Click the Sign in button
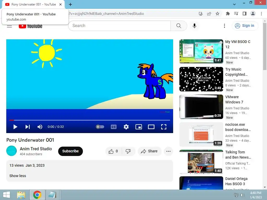The height and width of the screenshot is (200, 267). point(245,26)
